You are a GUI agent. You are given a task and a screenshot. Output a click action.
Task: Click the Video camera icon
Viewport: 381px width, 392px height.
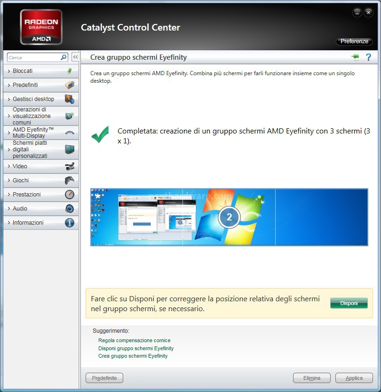[x=70, y=166]
